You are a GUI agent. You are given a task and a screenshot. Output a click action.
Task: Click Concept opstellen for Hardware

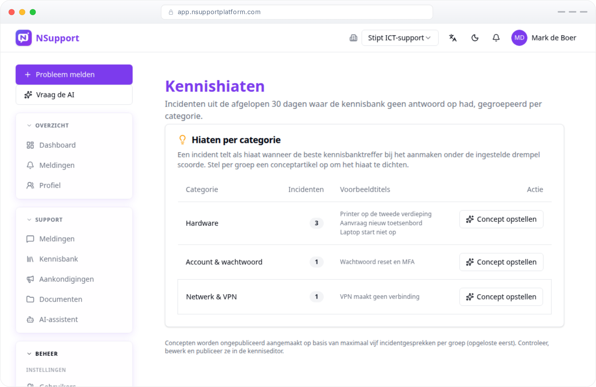point(501,219)
